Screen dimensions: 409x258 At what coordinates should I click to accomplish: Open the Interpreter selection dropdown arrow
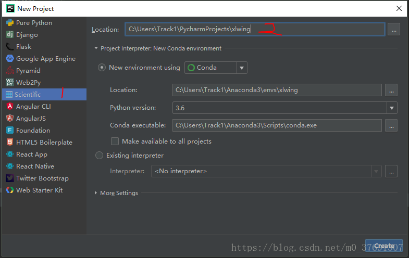click(376, 171)
